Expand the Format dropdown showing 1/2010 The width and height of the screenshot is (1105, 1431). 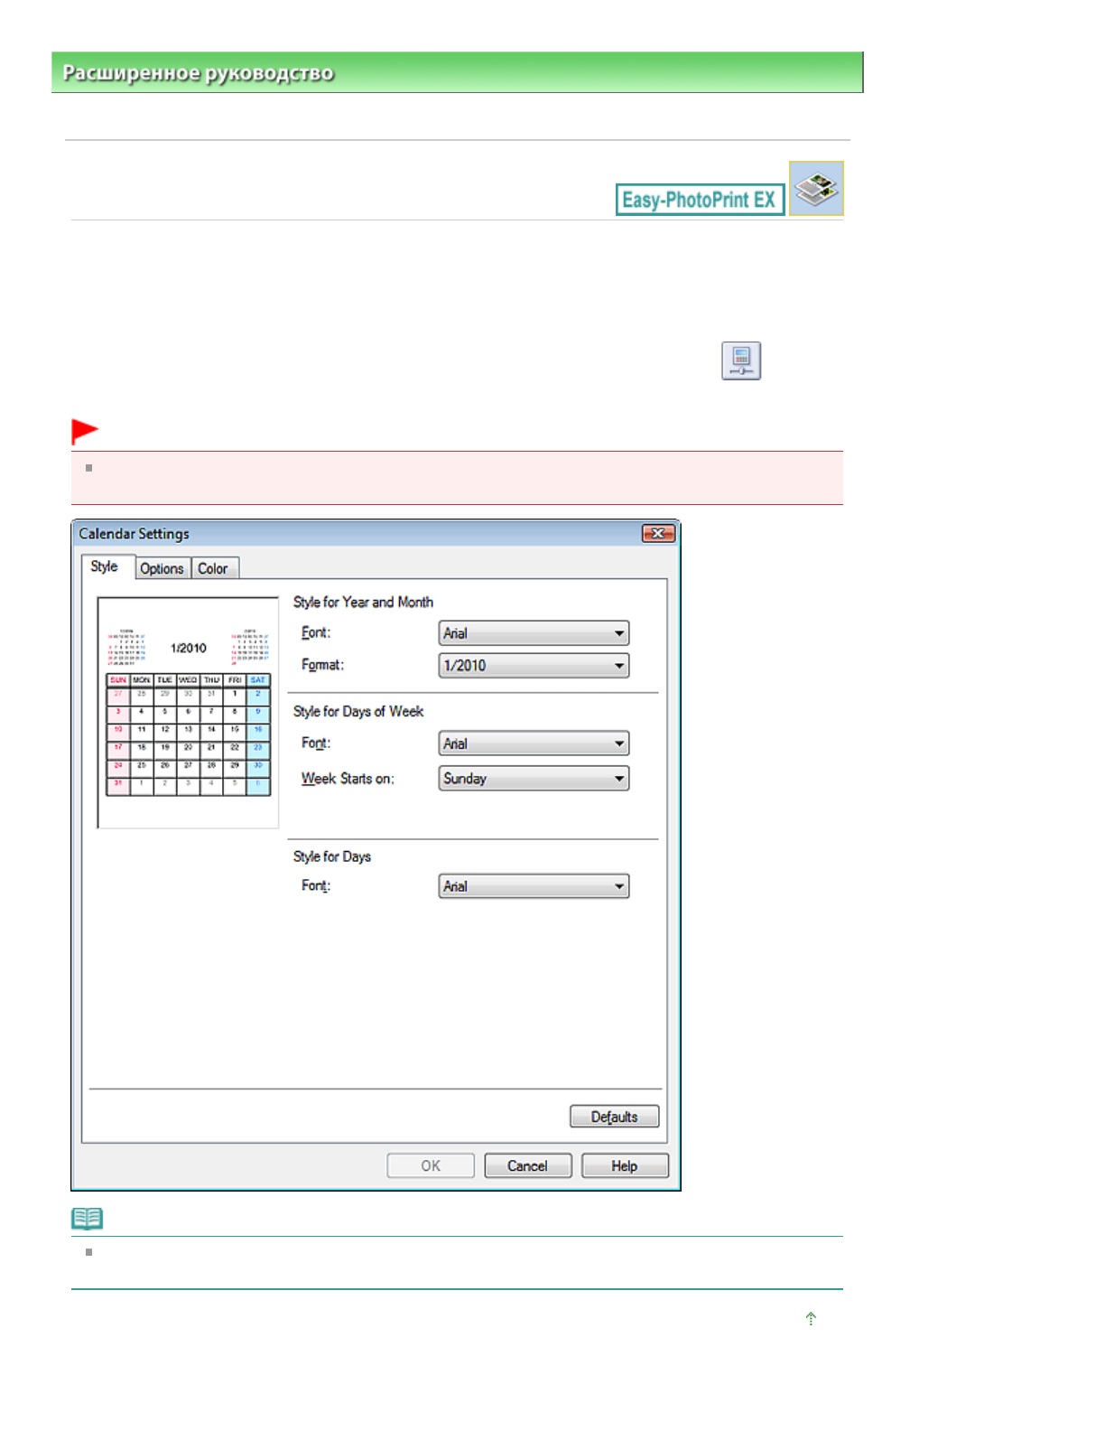pyautogui.click(x=534, y=666)
